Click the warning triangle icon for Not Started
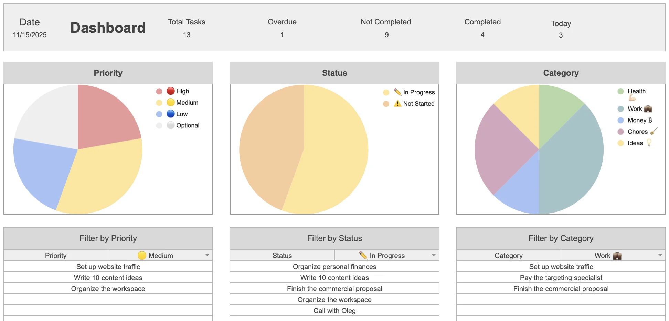 397,104
